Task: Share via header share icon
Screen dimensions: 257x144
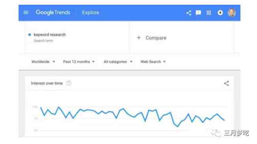Action: tap(189, 13)
